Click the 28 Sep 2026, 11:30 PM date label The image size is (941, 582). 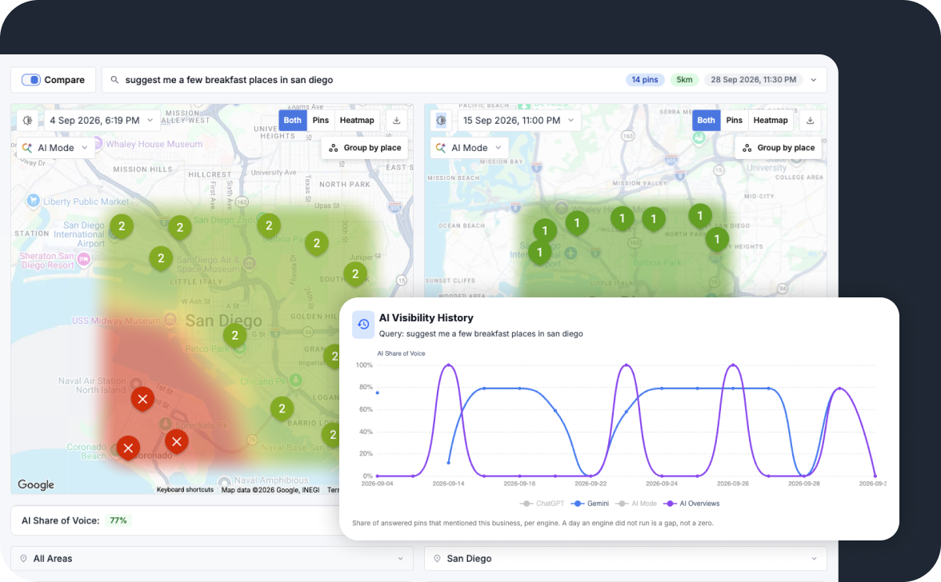point(753,80)
